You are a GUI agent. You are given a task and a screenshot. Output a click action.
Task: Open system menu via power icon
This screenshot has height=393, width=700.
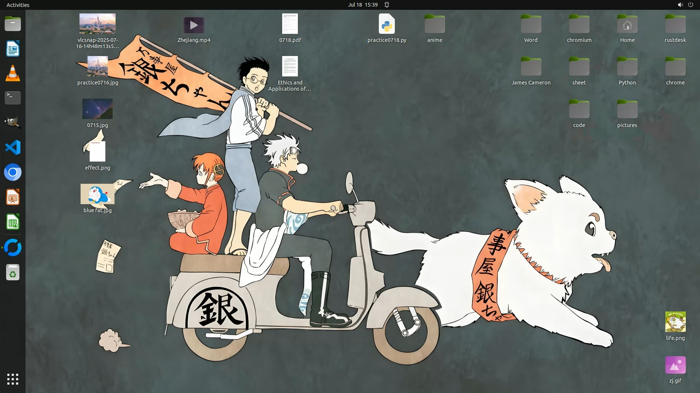(691, 5)
